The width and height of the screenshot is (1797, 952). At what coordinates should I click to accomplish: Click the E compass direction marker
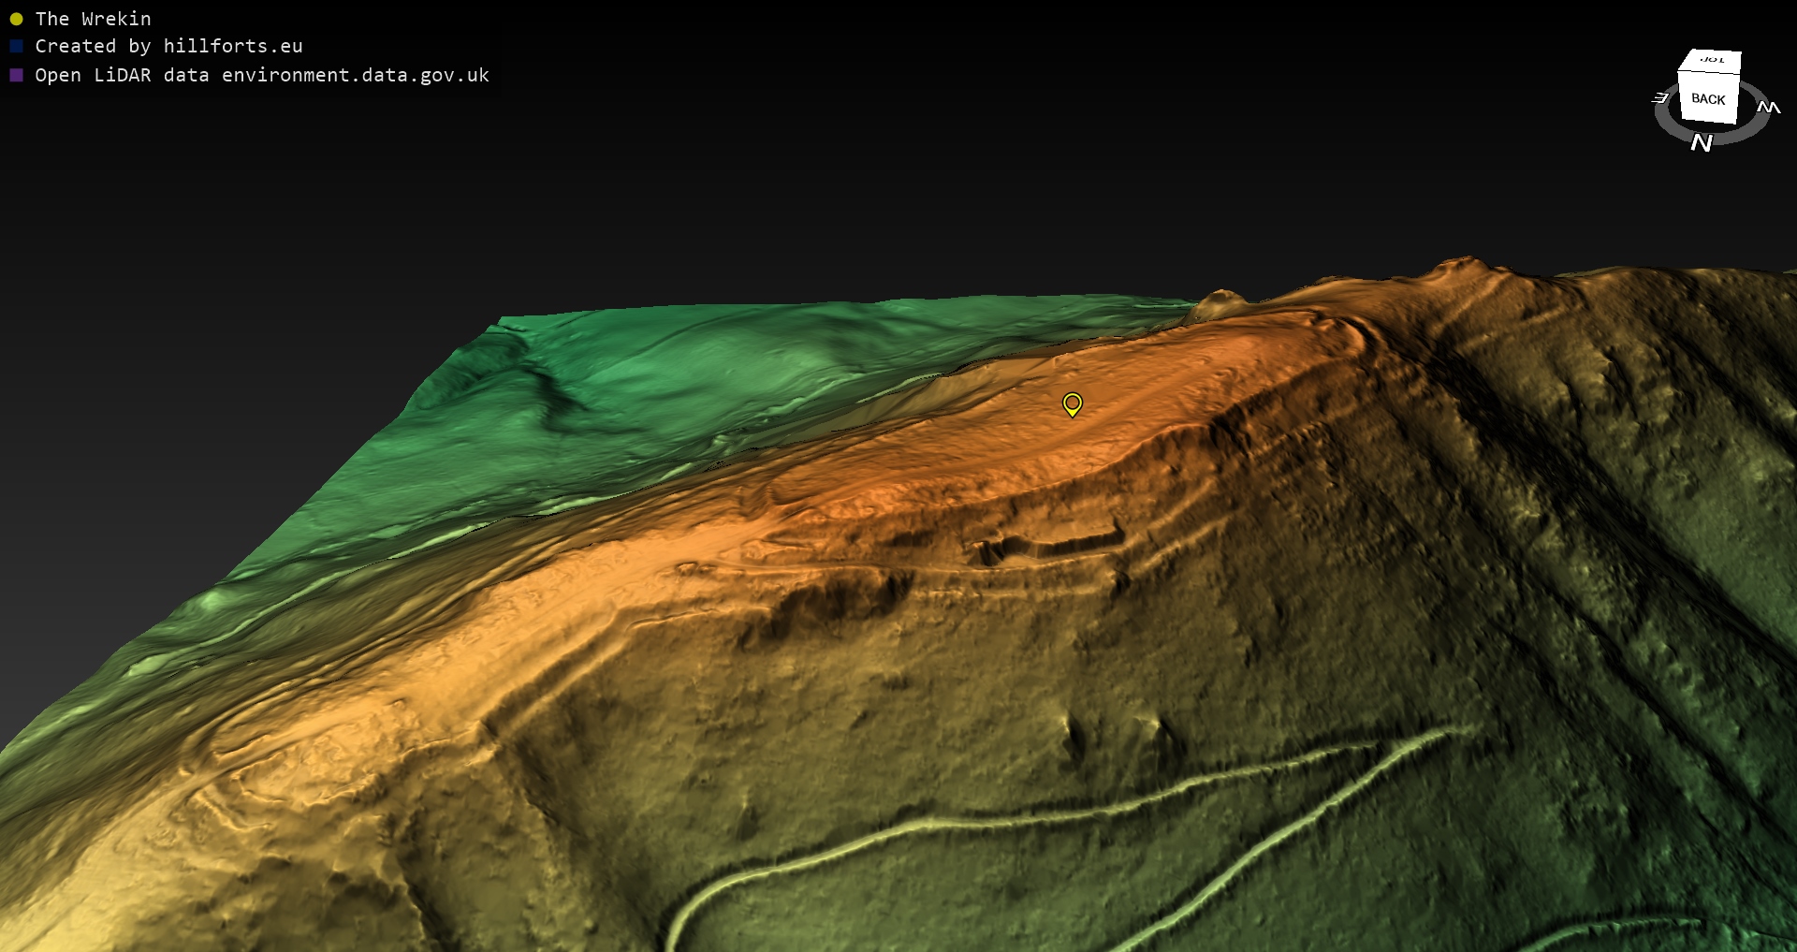click(1660, 97)
